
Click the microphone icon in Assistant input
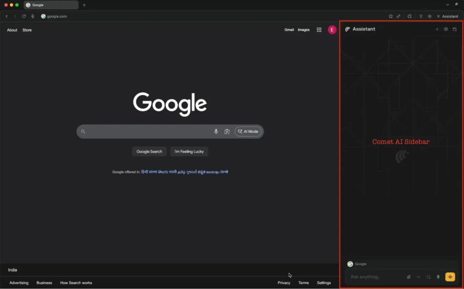438,277
